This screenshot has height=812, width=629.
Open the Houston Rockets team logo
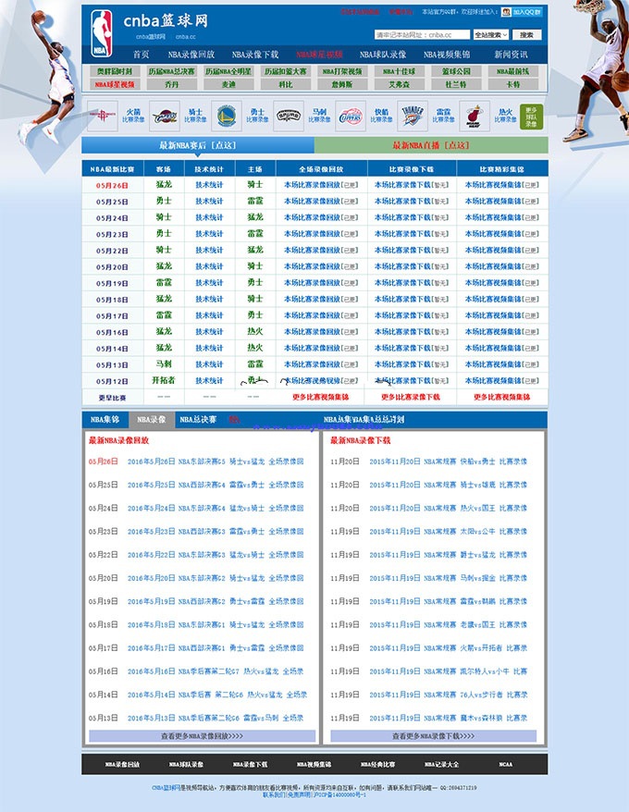pos(101,116)
